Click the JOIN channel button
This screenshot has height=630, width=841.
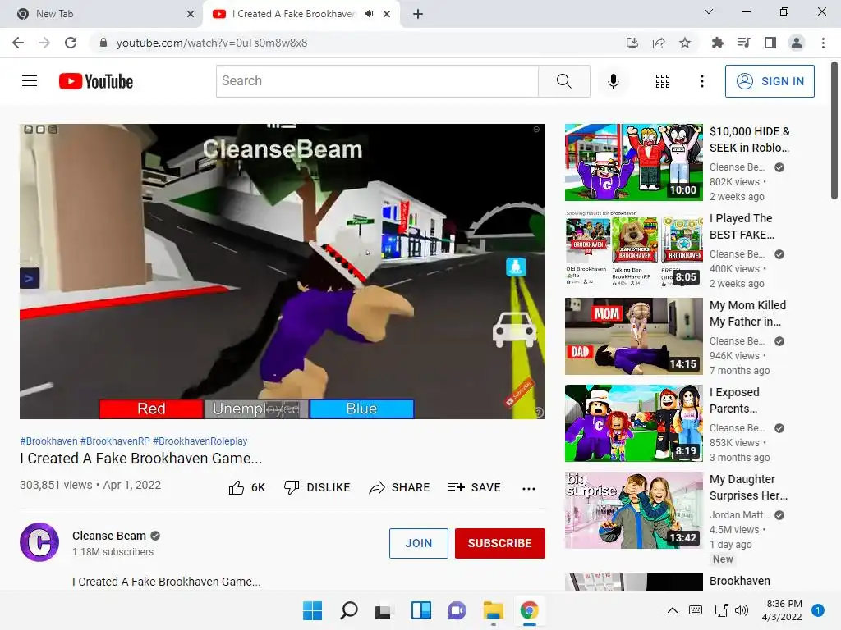[418, 543]
